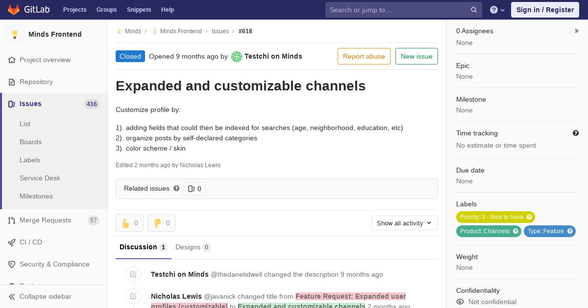
Task: Click Testchi on Minds author avatar
Action: 237,56
